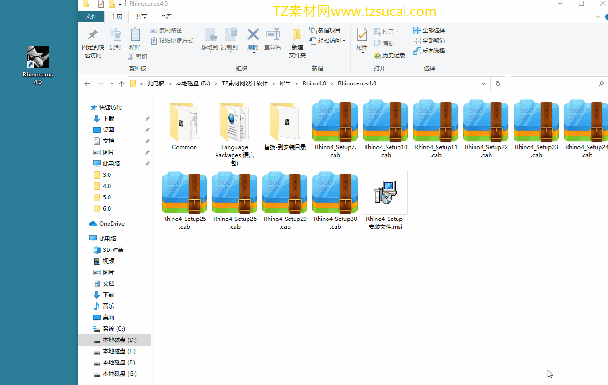This screenshot has width=608, height=385.
Task: Click Rhino4.0 in the address breadcrumb
Action: pyautogui.click(x=314, y=83)
